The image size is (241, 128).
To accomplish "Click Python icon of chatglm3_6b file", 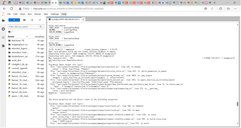I will click(9, 64).
